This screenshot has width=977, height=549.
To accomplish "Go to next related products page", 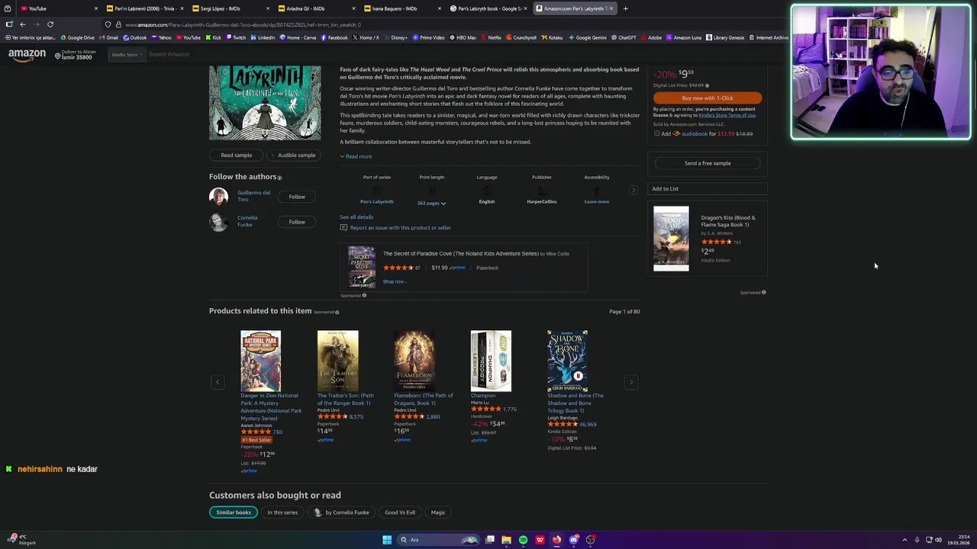I will (x=630, y=381).
